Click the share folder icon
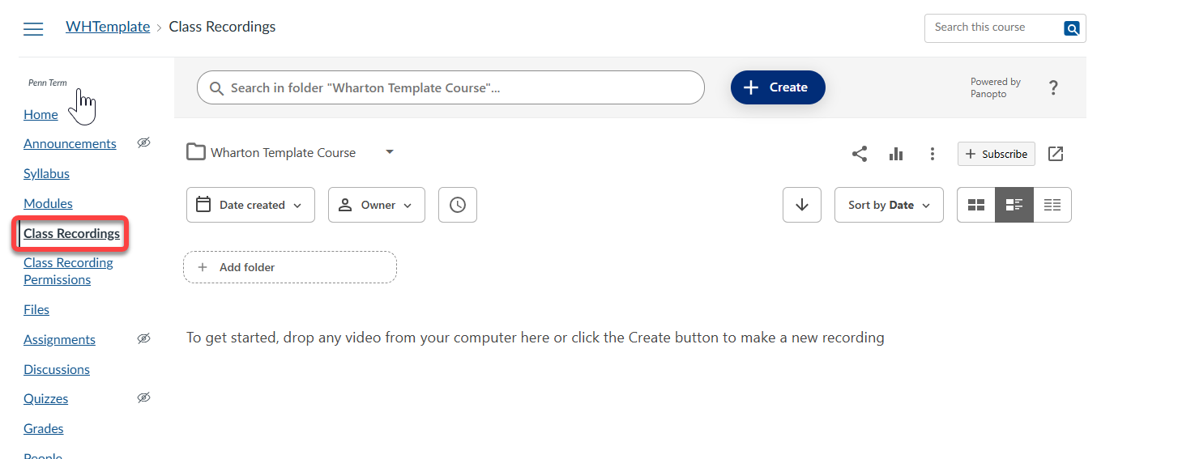 click(x=860, y=154)
